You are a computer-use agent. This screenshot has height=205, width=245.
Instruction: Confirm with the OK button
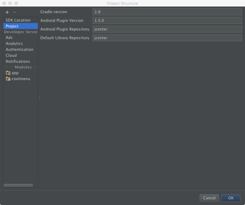[231, 198]
